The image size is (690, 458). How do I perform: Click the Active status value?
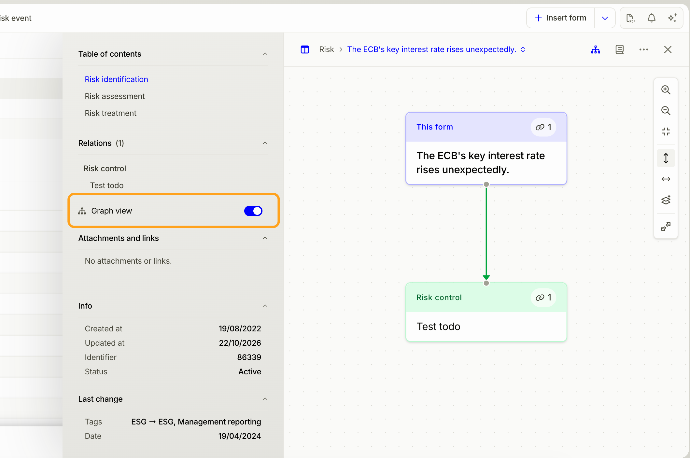pos(250,372)
